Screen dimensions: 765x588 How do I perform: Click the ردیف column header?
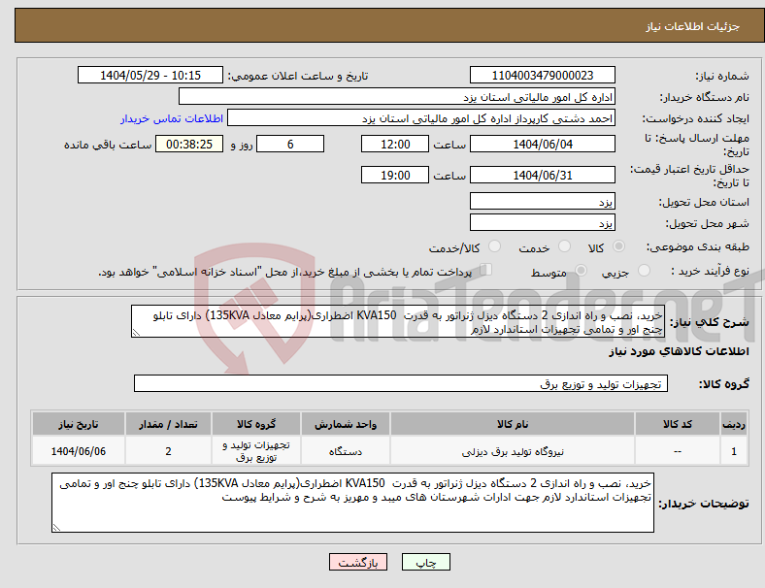point(733,424)
